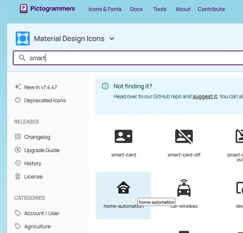Click the 'Not finding it?' heading

133,86
